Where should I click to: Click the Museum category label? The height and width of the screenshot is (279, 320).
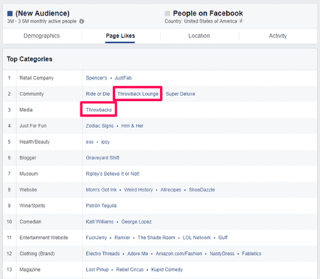click(x=28, y=174)
